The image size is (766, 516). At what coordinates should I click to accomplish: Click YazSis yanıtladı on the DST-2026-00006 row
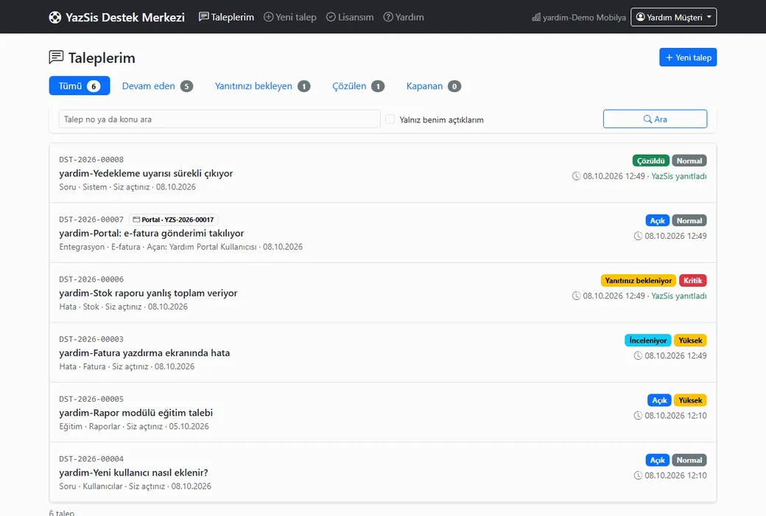(x=679, y=296)
